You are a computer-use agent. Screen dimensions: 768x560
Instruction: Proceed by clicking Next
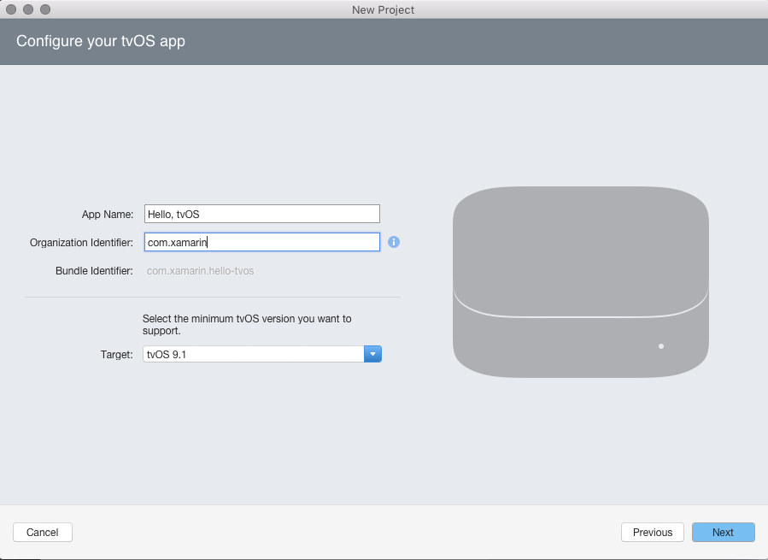[723, 532]
